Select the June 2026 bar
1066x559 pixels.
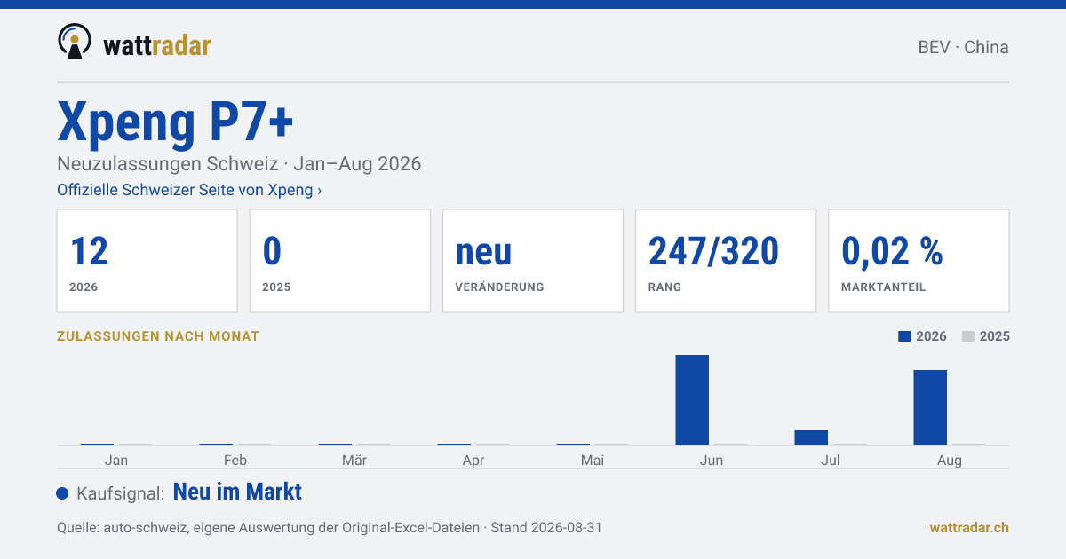[692, 400]
